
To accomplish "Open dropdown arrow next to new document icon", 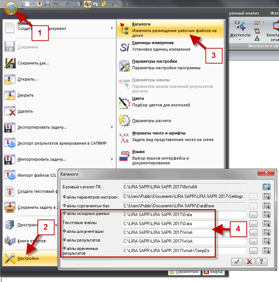I will point(33,4).
